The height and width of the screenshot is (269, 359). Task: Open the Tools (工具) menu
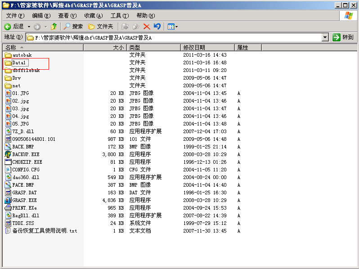[x=119, y=16]
